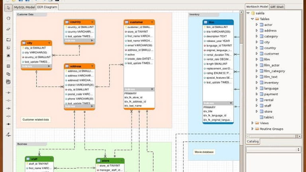Select the inventory table in tree
Screen dimensions: 306x172
[271, 83]
